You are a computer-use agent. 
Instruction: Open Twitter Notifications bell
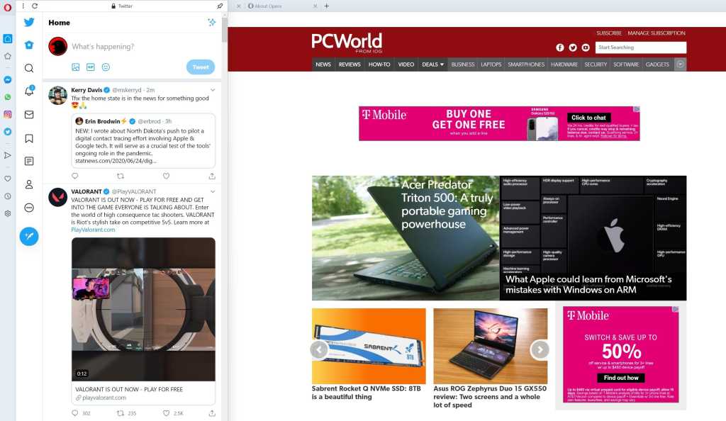click(29, 91)
